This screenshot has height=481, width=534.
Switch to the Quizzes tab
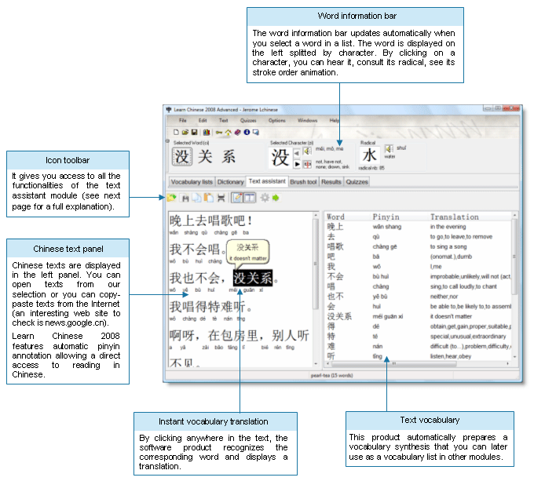coord(357,182)
